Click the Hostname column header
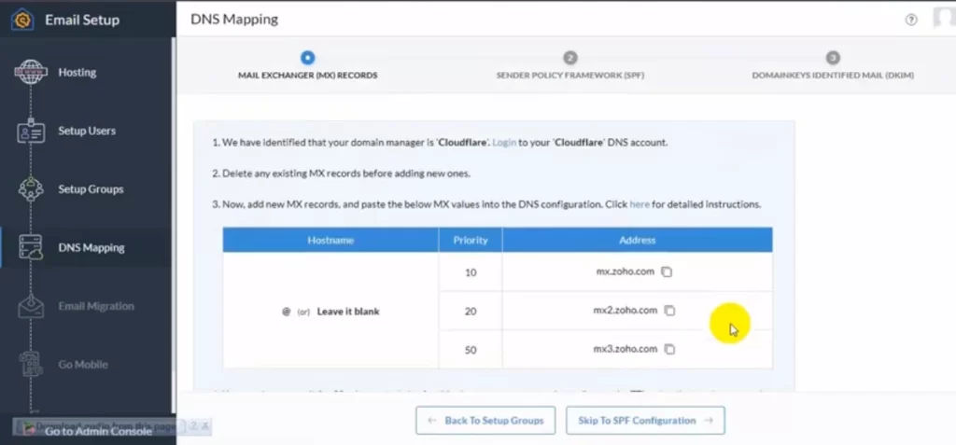This screenshot has height=445, width=956. (x=330, y=240)
